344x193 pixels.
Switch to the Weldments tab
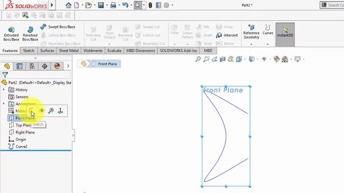click(93, 51)
